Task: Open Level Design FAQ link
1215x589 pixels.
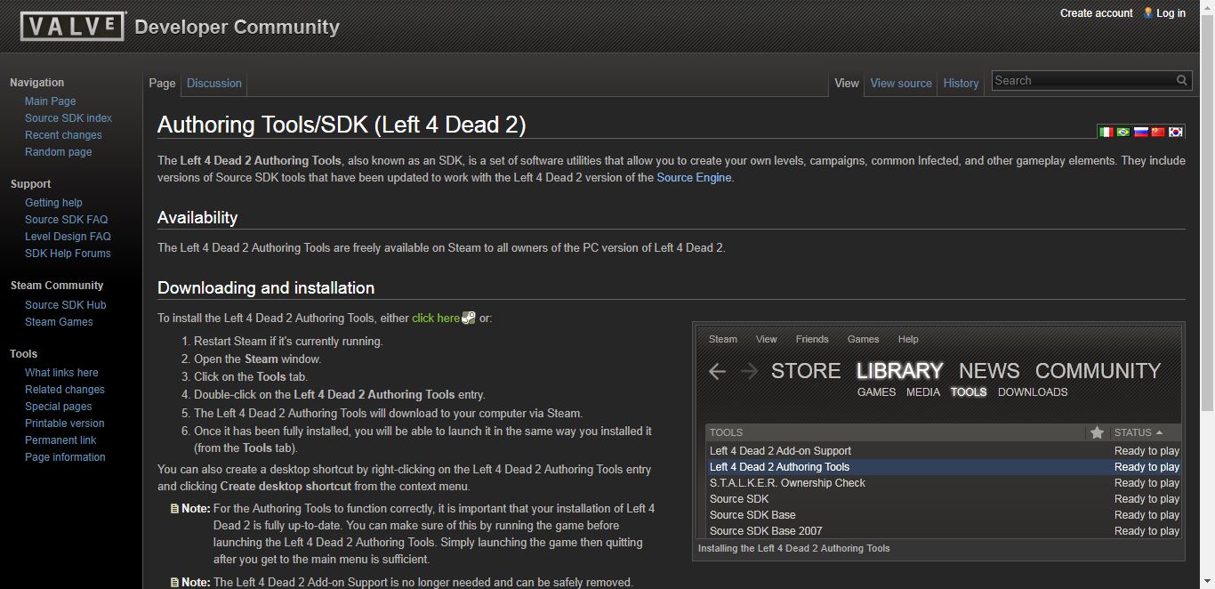Action: 68,237
